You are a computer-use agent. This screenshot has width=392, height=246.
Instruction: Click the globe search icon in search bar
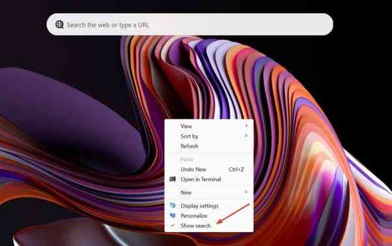pyautogui.click(x=59, y=25)
